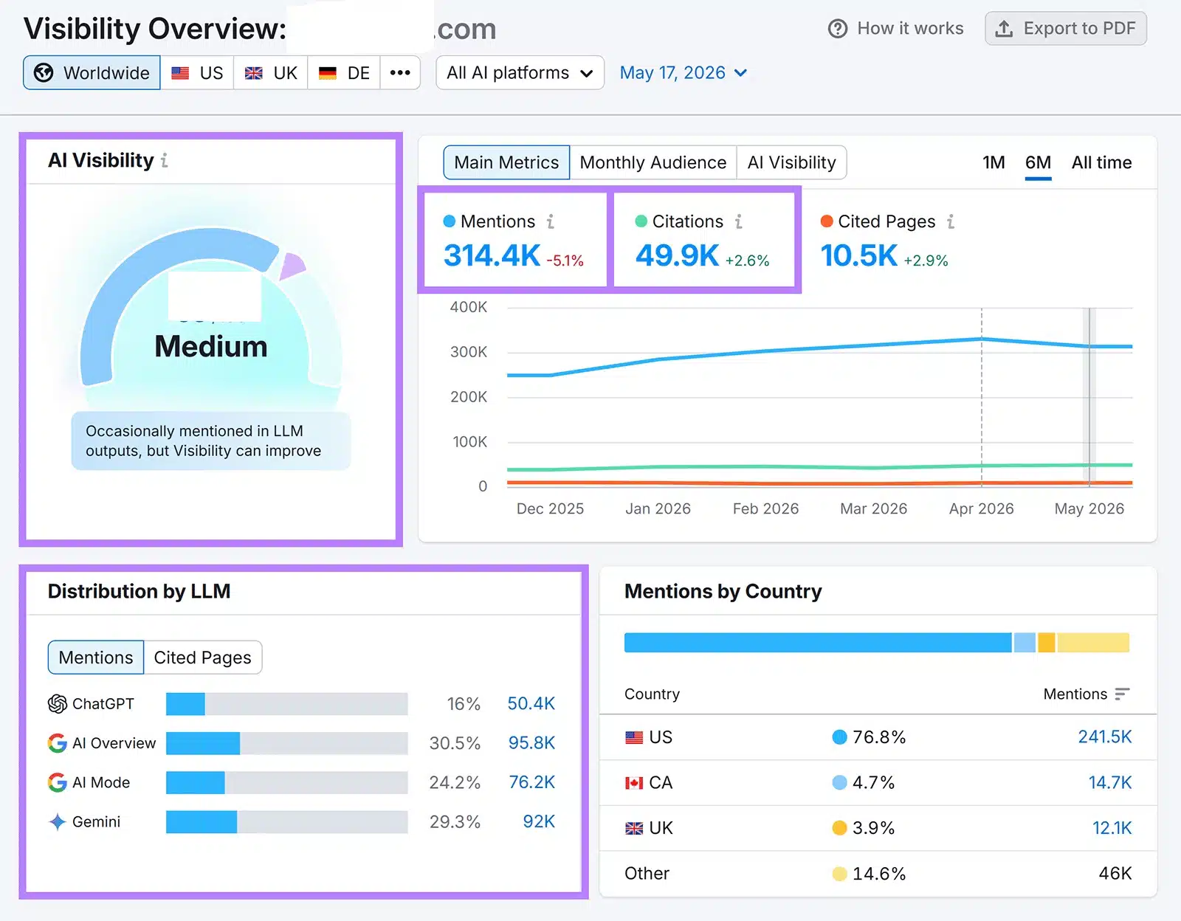Click the globe icon in Worldwide
1181x921 pixels.
pyautogui.click(x=44, y=72)
